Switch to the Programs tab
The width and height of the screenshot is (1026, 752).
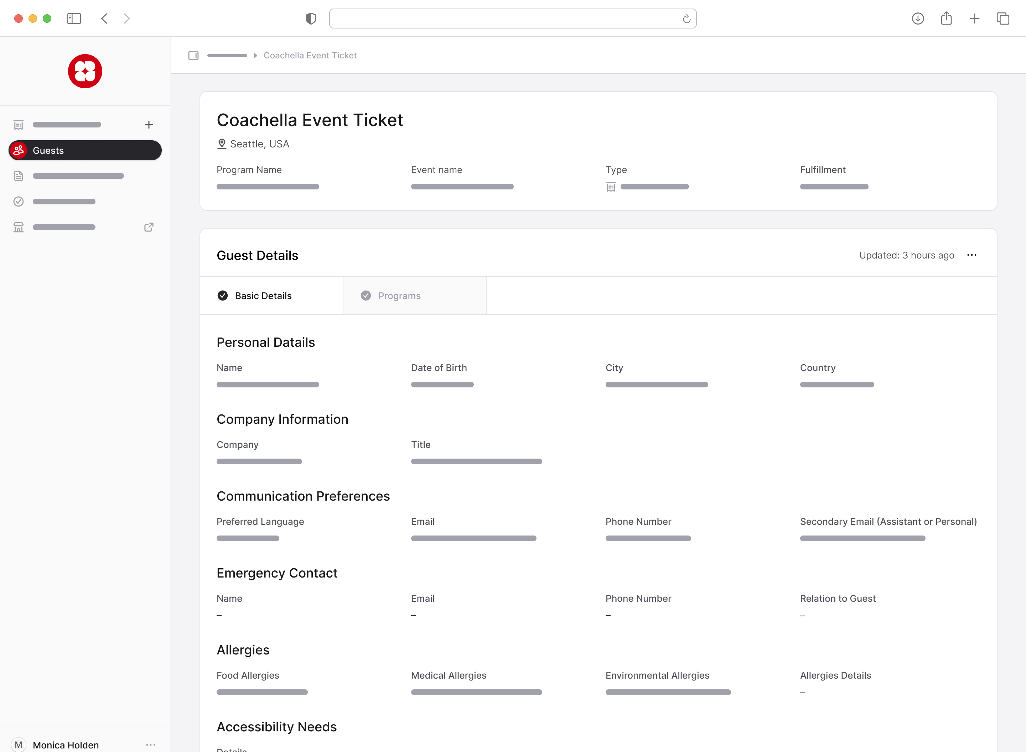pos(414,296)
